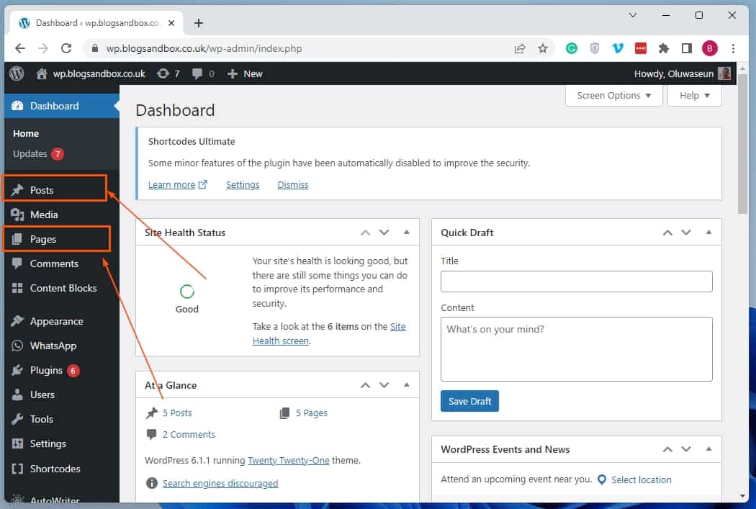
Task: Reload the page with refresh icon
Action: pyautogui.click(x=66, y=48)
